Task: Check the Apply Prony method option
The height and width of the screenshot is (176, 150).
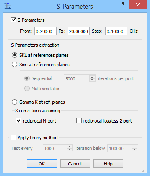Action: coord(14,138)
